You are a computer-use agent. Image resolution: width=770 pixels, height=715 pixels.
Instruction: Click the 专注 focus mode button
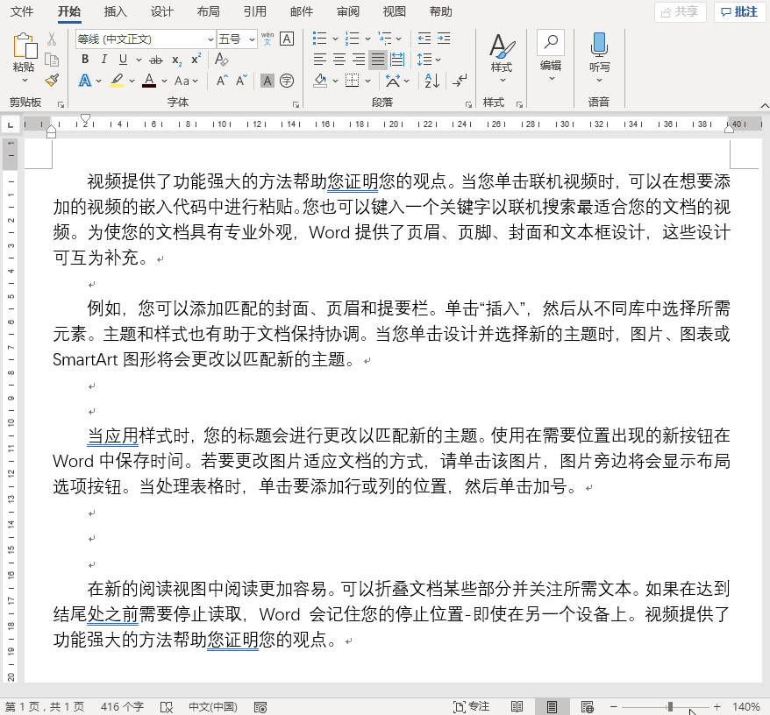pos(472,706)
